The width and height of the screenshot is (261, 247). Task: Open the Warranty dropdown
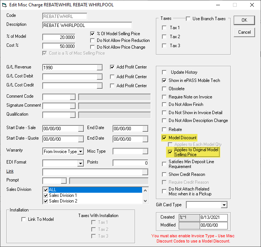(x=80, y=152)
